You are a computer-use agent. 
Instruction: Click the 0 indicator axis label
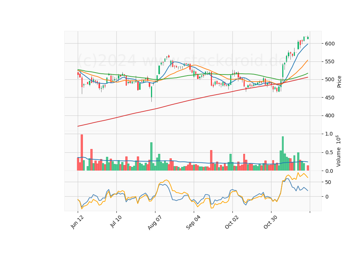click(327, 197)
